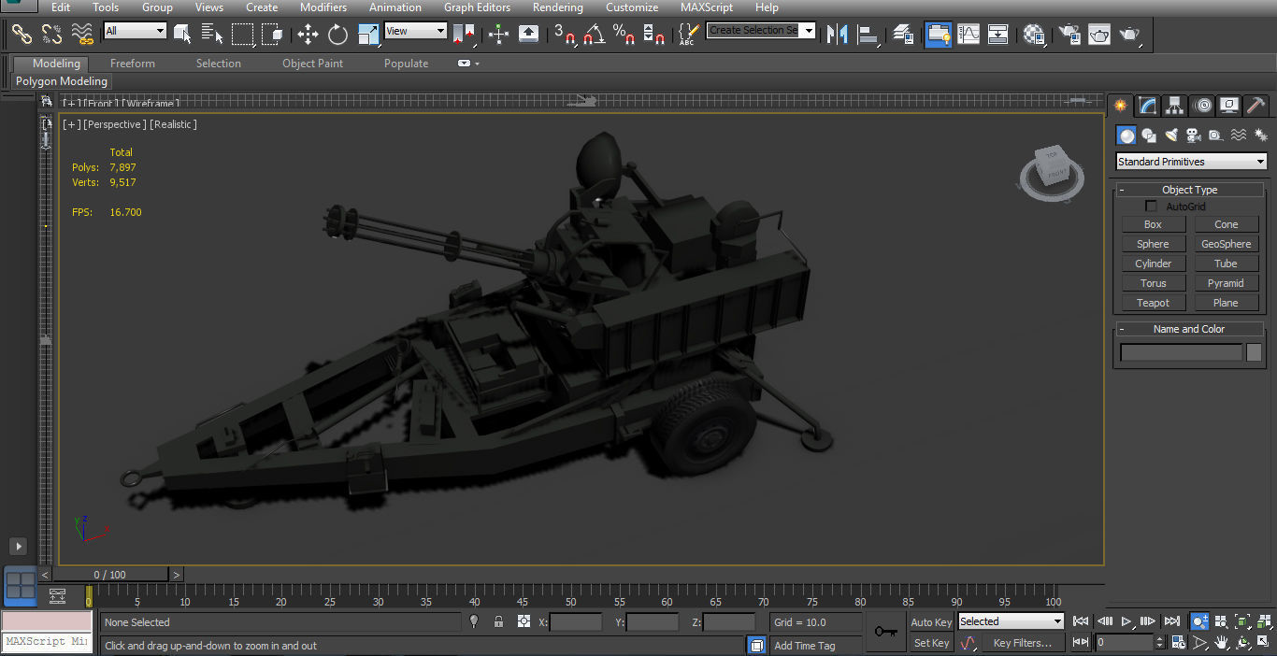Enable the AutoGrid checkbox
Viewport: 1277px width, 656px height.
1152,207
